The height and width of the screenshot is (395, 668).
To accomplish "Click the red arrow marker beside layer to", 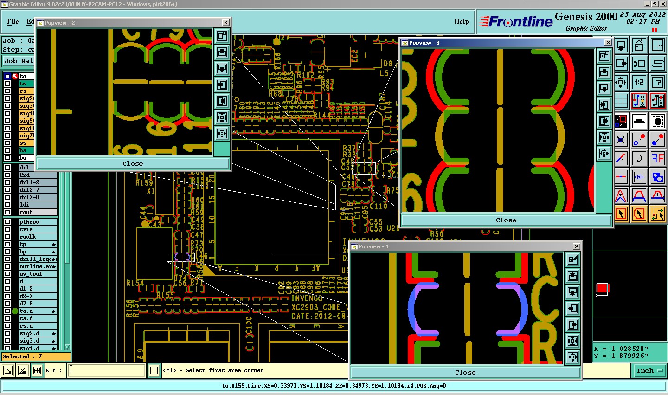I will point(15,76).
